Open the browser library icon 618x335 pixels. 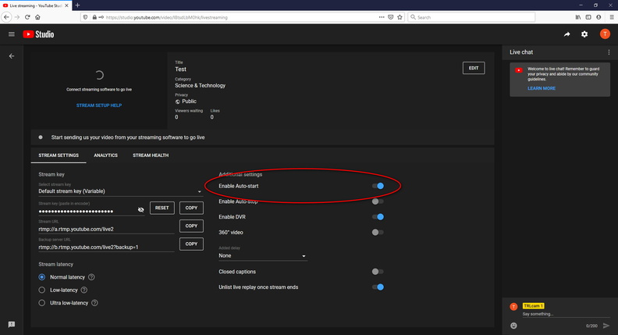point(577,17)
